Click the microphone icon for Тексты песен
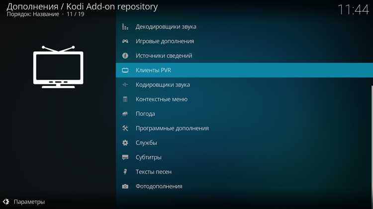 click(x=125, y=172)
